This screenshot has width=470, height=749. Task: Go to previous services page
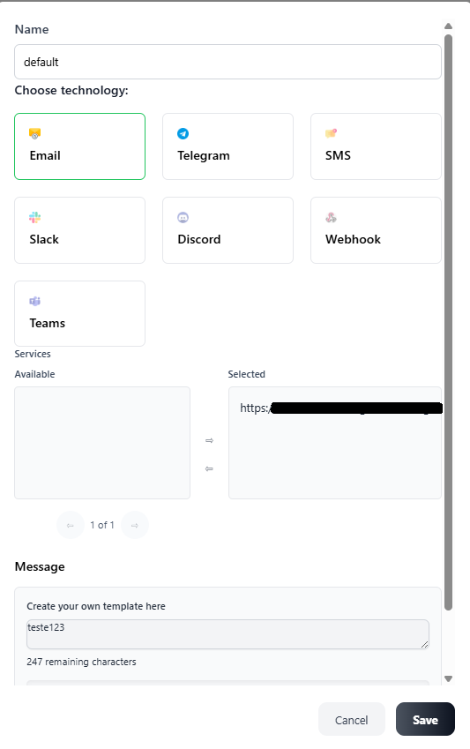[71, 526]
